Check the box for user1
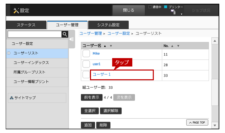The height and width of the screenshot is (133, 225). 86,64
